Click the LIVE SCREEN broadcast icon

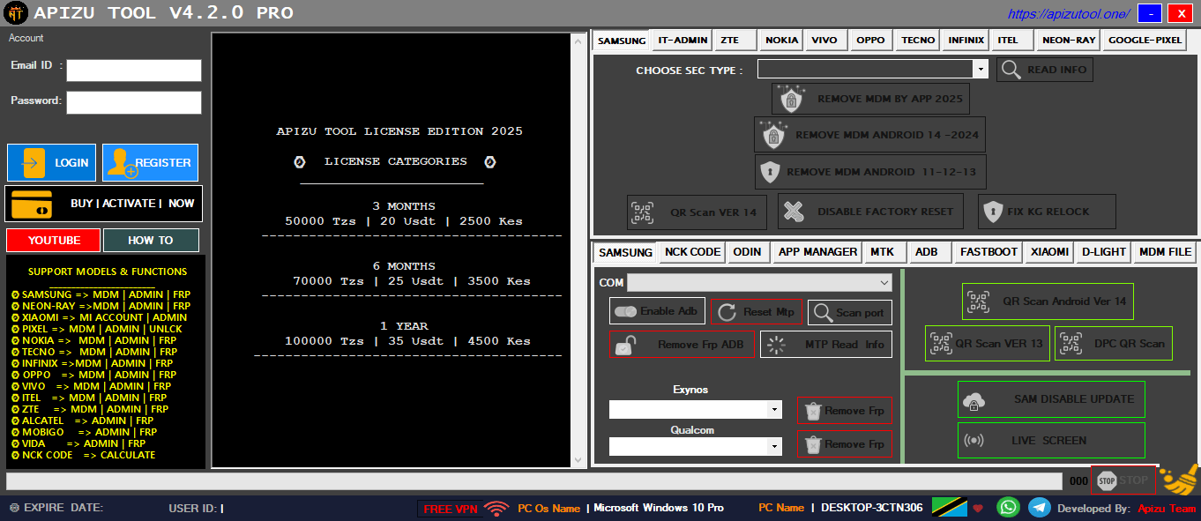975,440
